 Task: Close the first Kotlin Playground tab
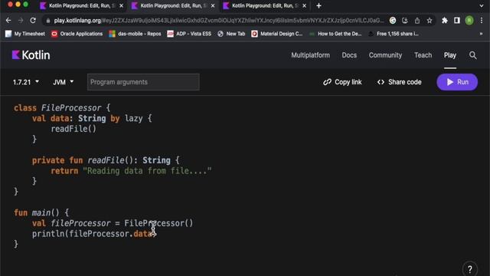click(x=121, y=5)
